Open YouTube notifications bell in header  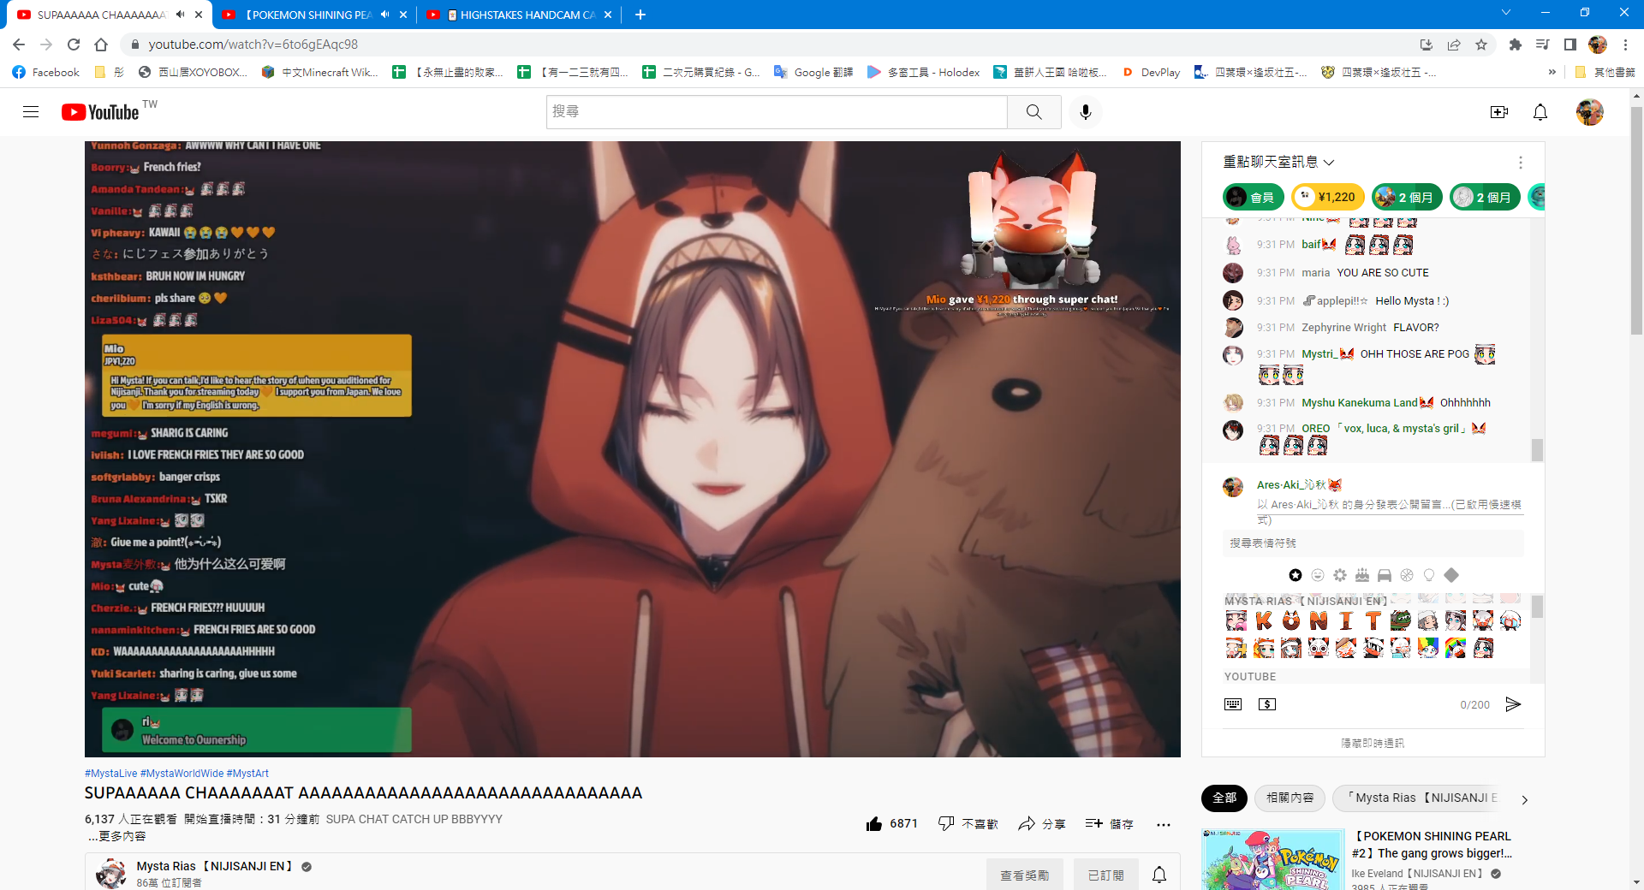click(x=1540, y=112)
